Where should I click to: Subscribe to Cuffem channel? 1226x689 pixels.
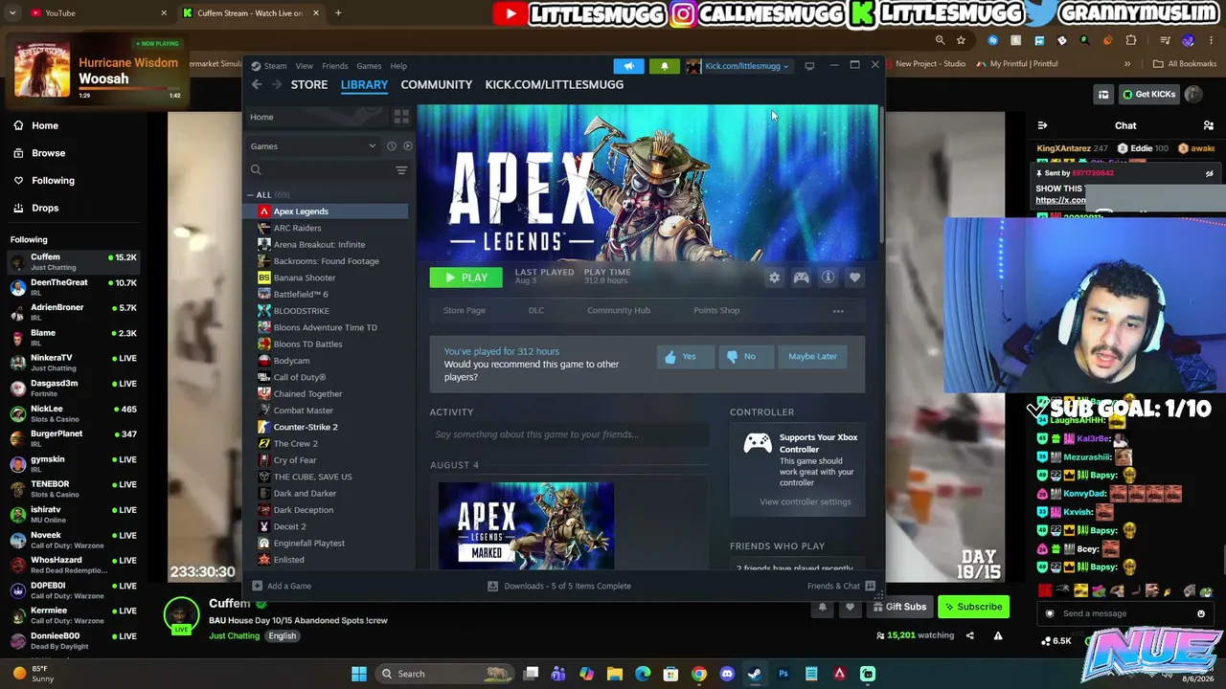(x=973, y=607)
